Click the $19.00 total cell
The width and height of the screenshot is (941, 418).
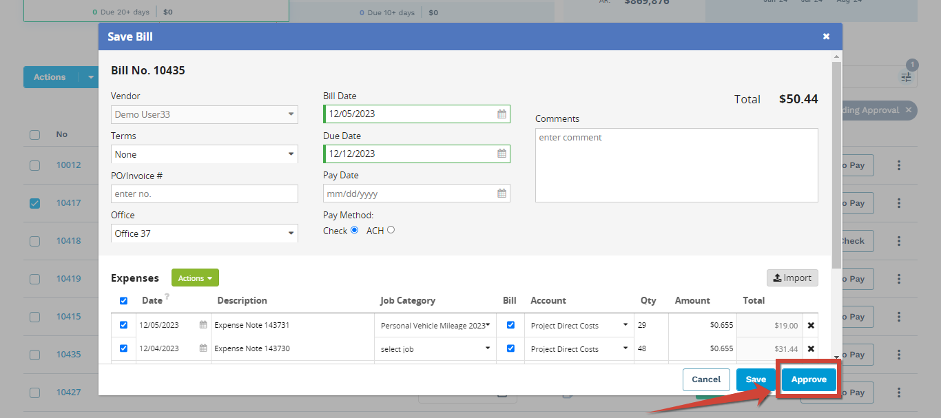(770, 326)
